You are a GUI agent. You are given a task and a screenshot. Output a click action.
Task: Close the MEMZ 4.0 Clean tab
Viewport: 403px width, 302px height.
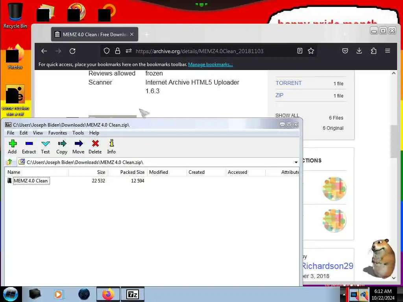point(131,34)
